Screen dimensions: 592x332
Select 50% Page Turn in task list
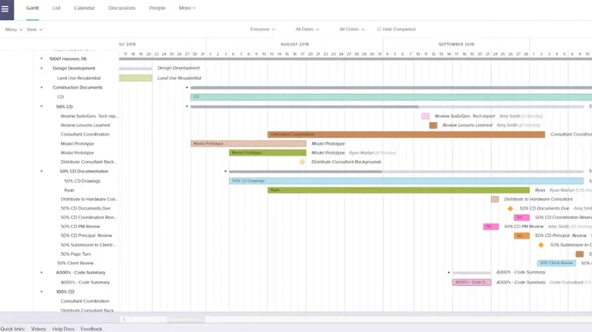(x=76, y=254)
